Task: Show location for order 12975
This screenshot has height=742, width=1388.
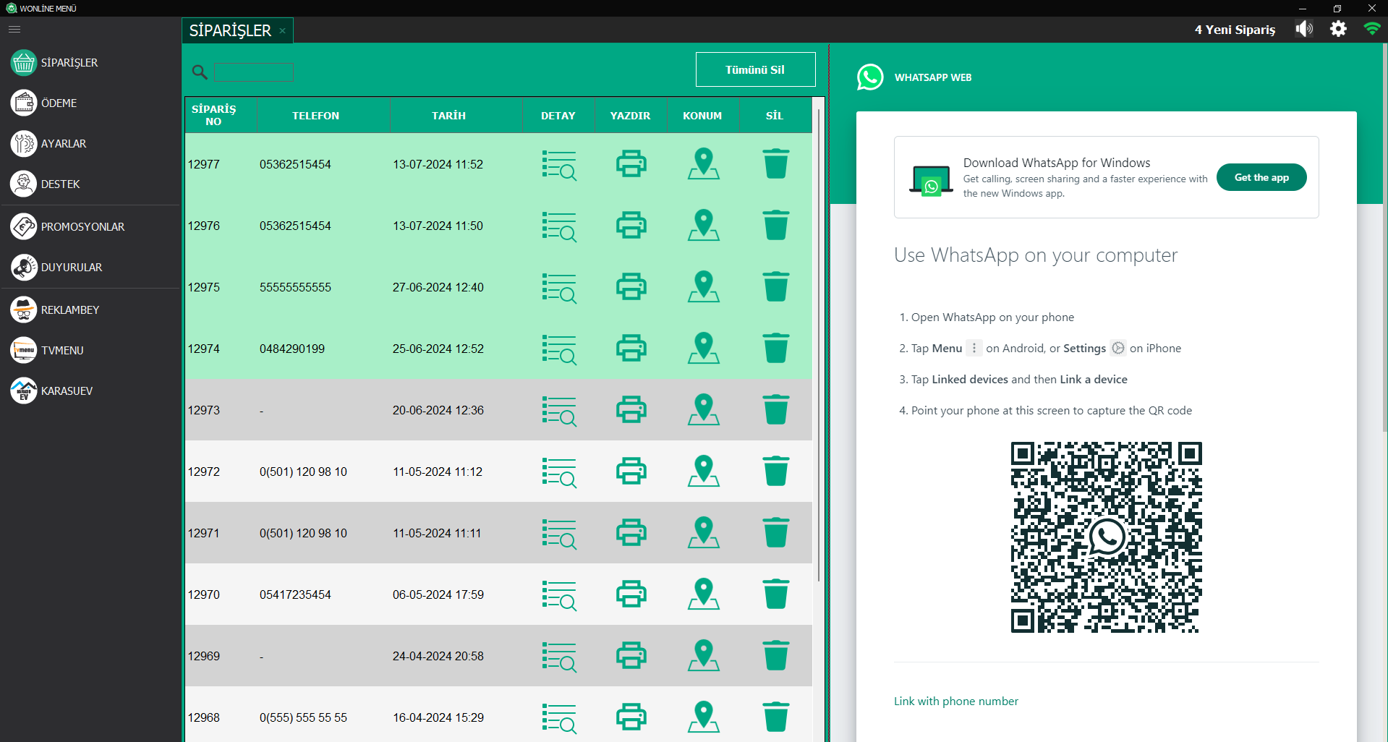Action: point(703,287)
